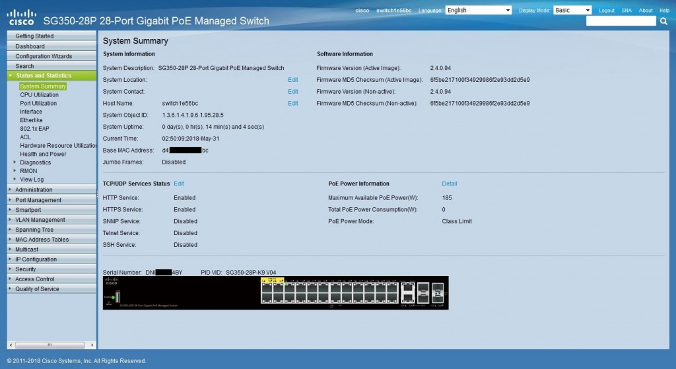Screen dimensions: 676x369
Task: Select Health and Power item
Action: (43, 154)
